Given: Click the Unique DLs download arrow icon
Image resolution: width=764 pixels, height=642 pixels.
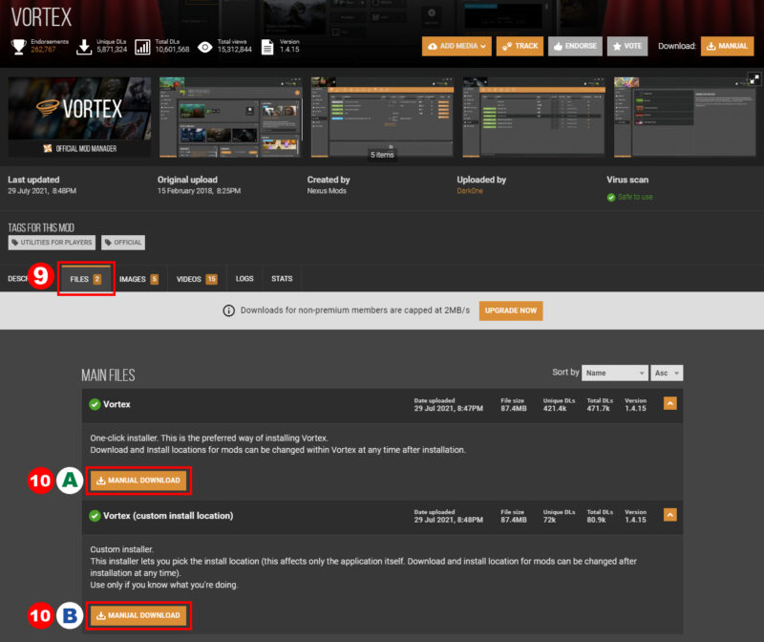Looking at the screenshot, I should click(84, 47).
